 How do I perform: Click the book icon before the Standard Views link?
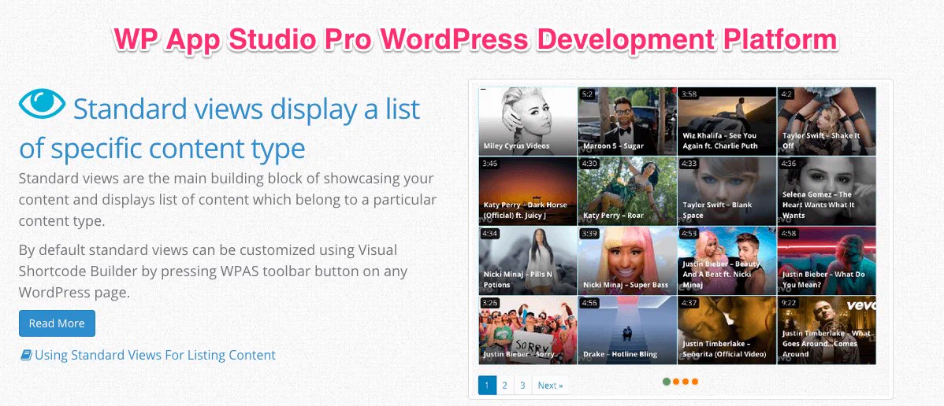[x=26, y=356]
